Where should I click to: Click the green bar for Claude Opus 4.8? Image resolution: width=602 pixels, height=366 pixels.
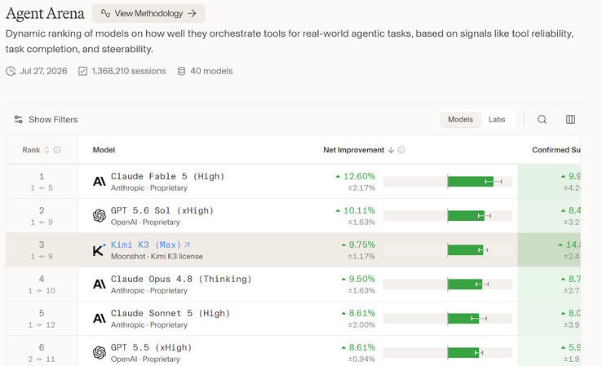pos(465,284)
